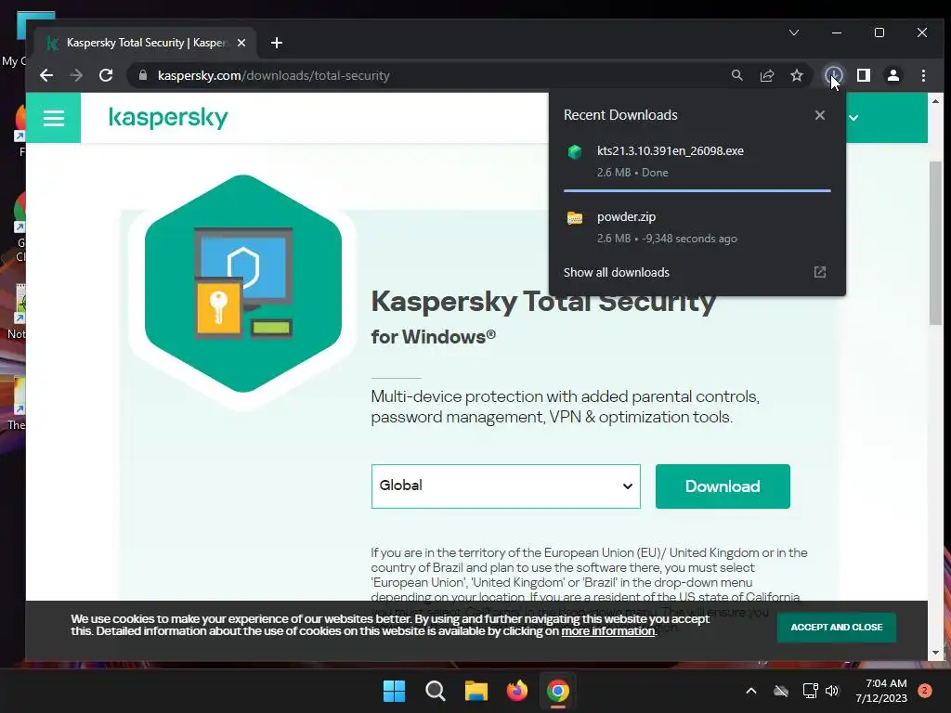Open the cookies more information link
Image resolution: width=951 pixels, height=713 pixels.
[608, 631]
